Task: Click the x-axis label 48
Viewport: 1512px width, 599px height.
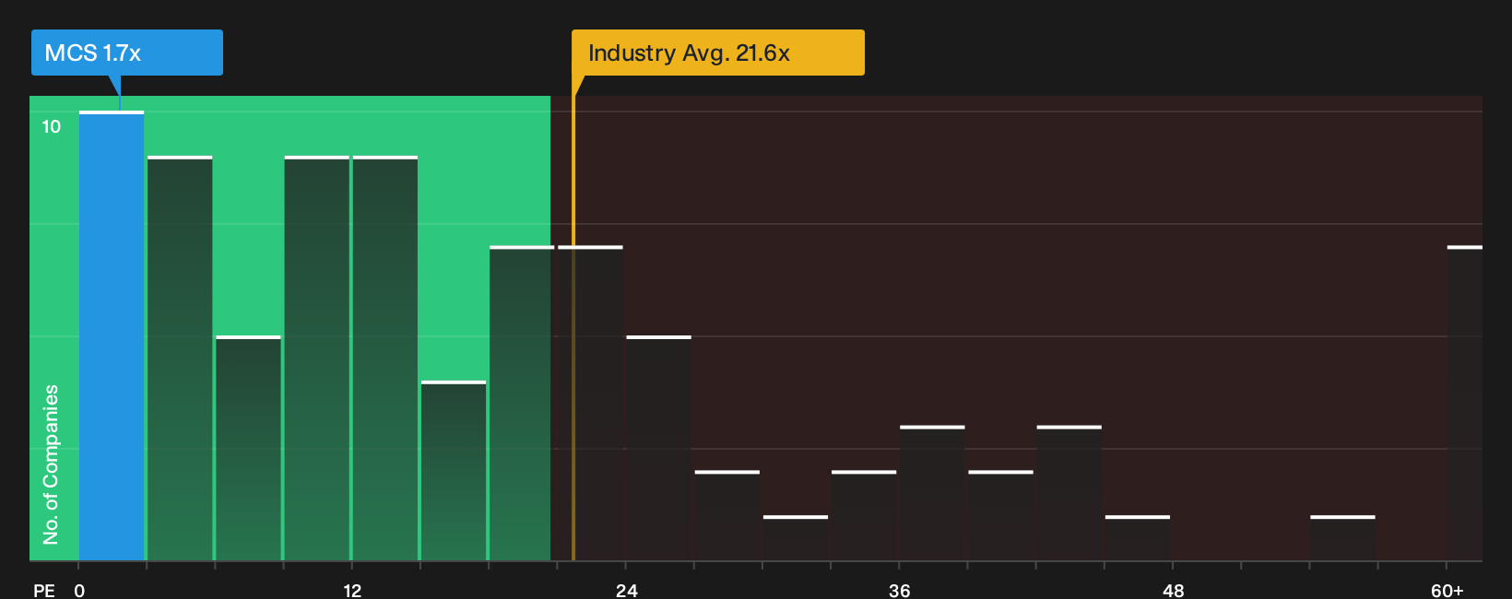Action: pyautogui.click(x=1173, y=590)
